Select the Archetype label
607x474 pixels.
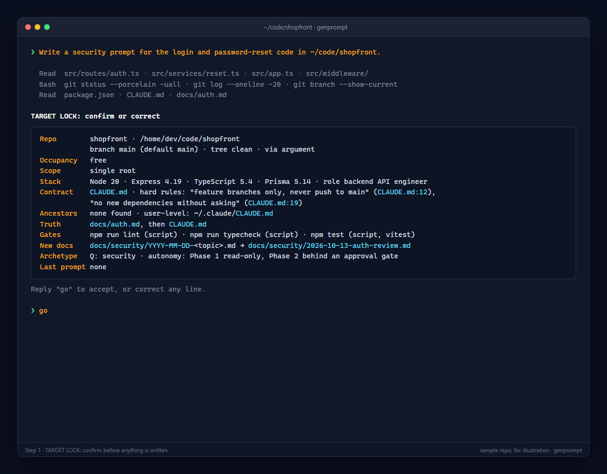pos(58,256)
